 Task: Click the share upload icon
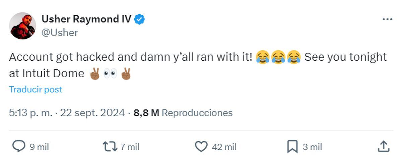tap(383, 146)
